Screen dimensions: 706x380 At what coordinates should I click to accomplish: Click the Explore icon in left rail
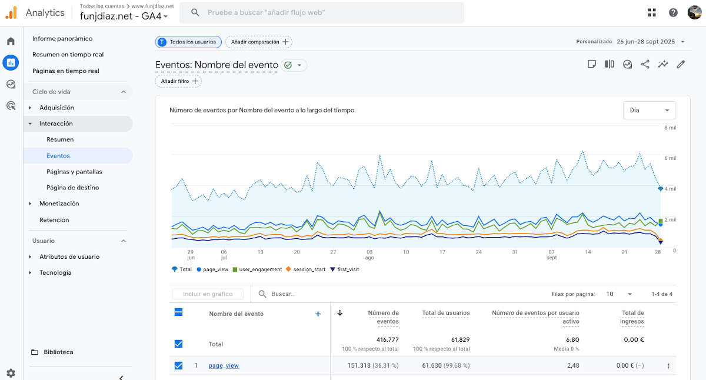click(11, 84)
